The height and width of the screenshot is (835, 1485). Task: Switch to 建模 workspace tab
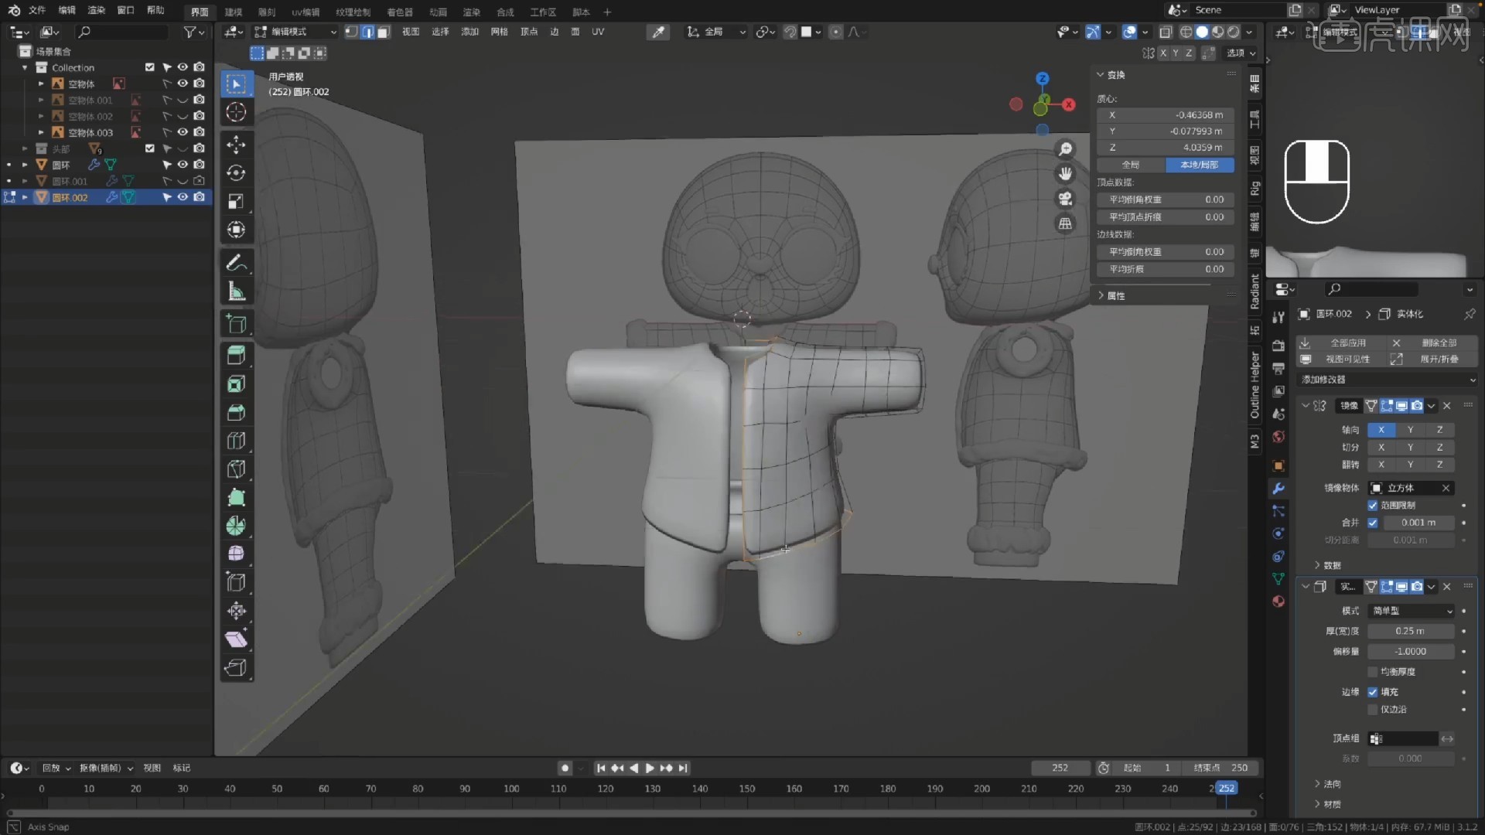click(x=234, y=12)
